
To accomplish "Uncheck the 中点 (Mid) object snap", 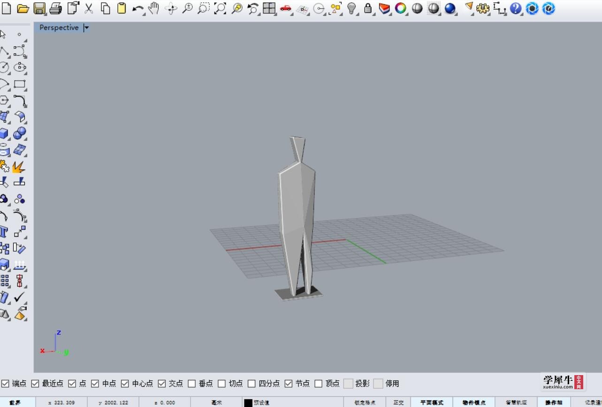I will click(x=95, y=384).
